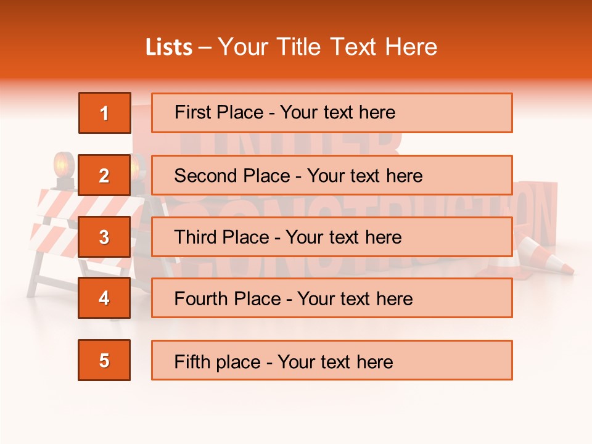Click the words "Your Title Text Here"
Viewport: 592px width, 444px height.
pyautogui.click(x=327, y=47)
